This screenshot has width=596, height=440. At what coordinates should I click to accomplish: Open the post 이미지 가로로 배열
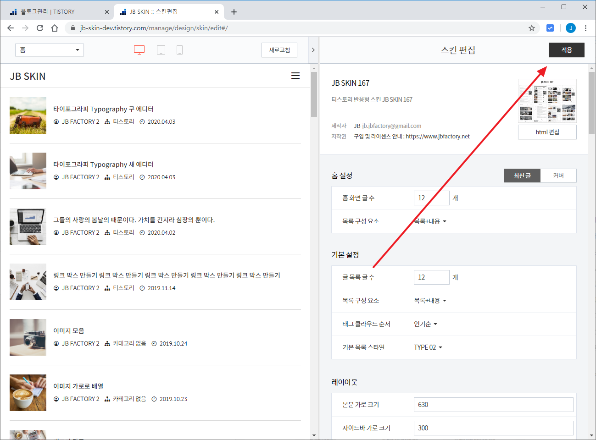[78, 386]
